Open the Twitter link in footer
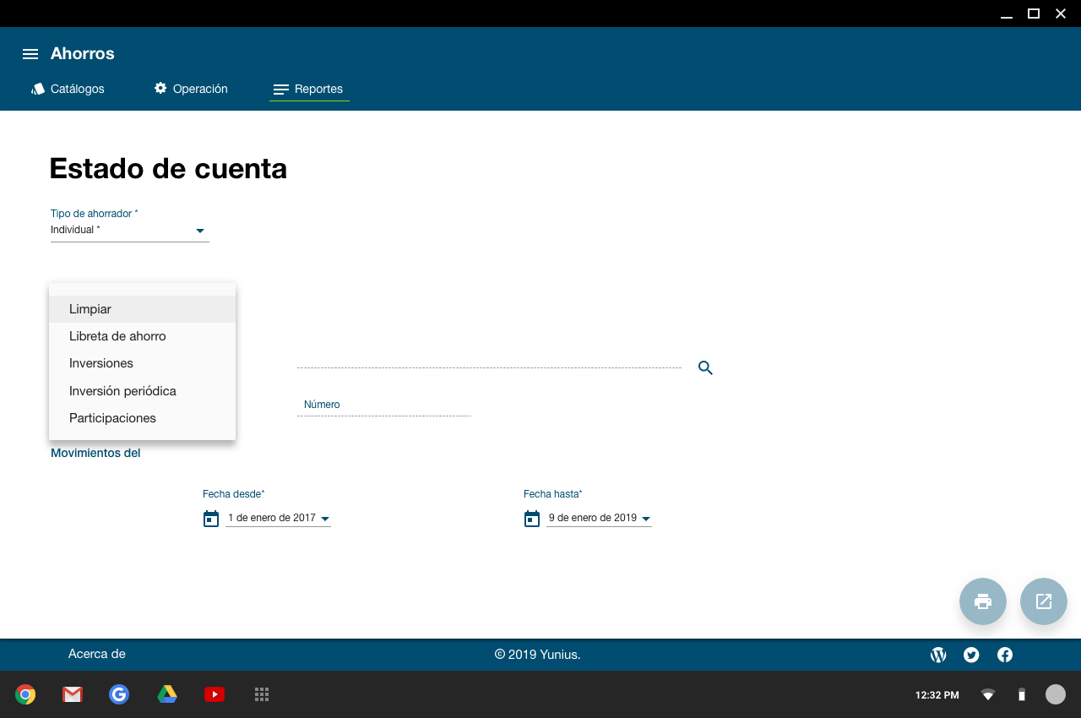The width and height of the screenshot is (1081, 718). (971, 655)
